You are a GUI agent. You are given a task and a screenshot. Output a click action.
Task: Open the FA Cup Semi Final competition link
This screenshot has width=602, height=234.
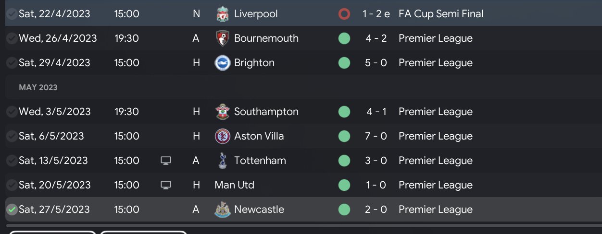click(441, 14)
